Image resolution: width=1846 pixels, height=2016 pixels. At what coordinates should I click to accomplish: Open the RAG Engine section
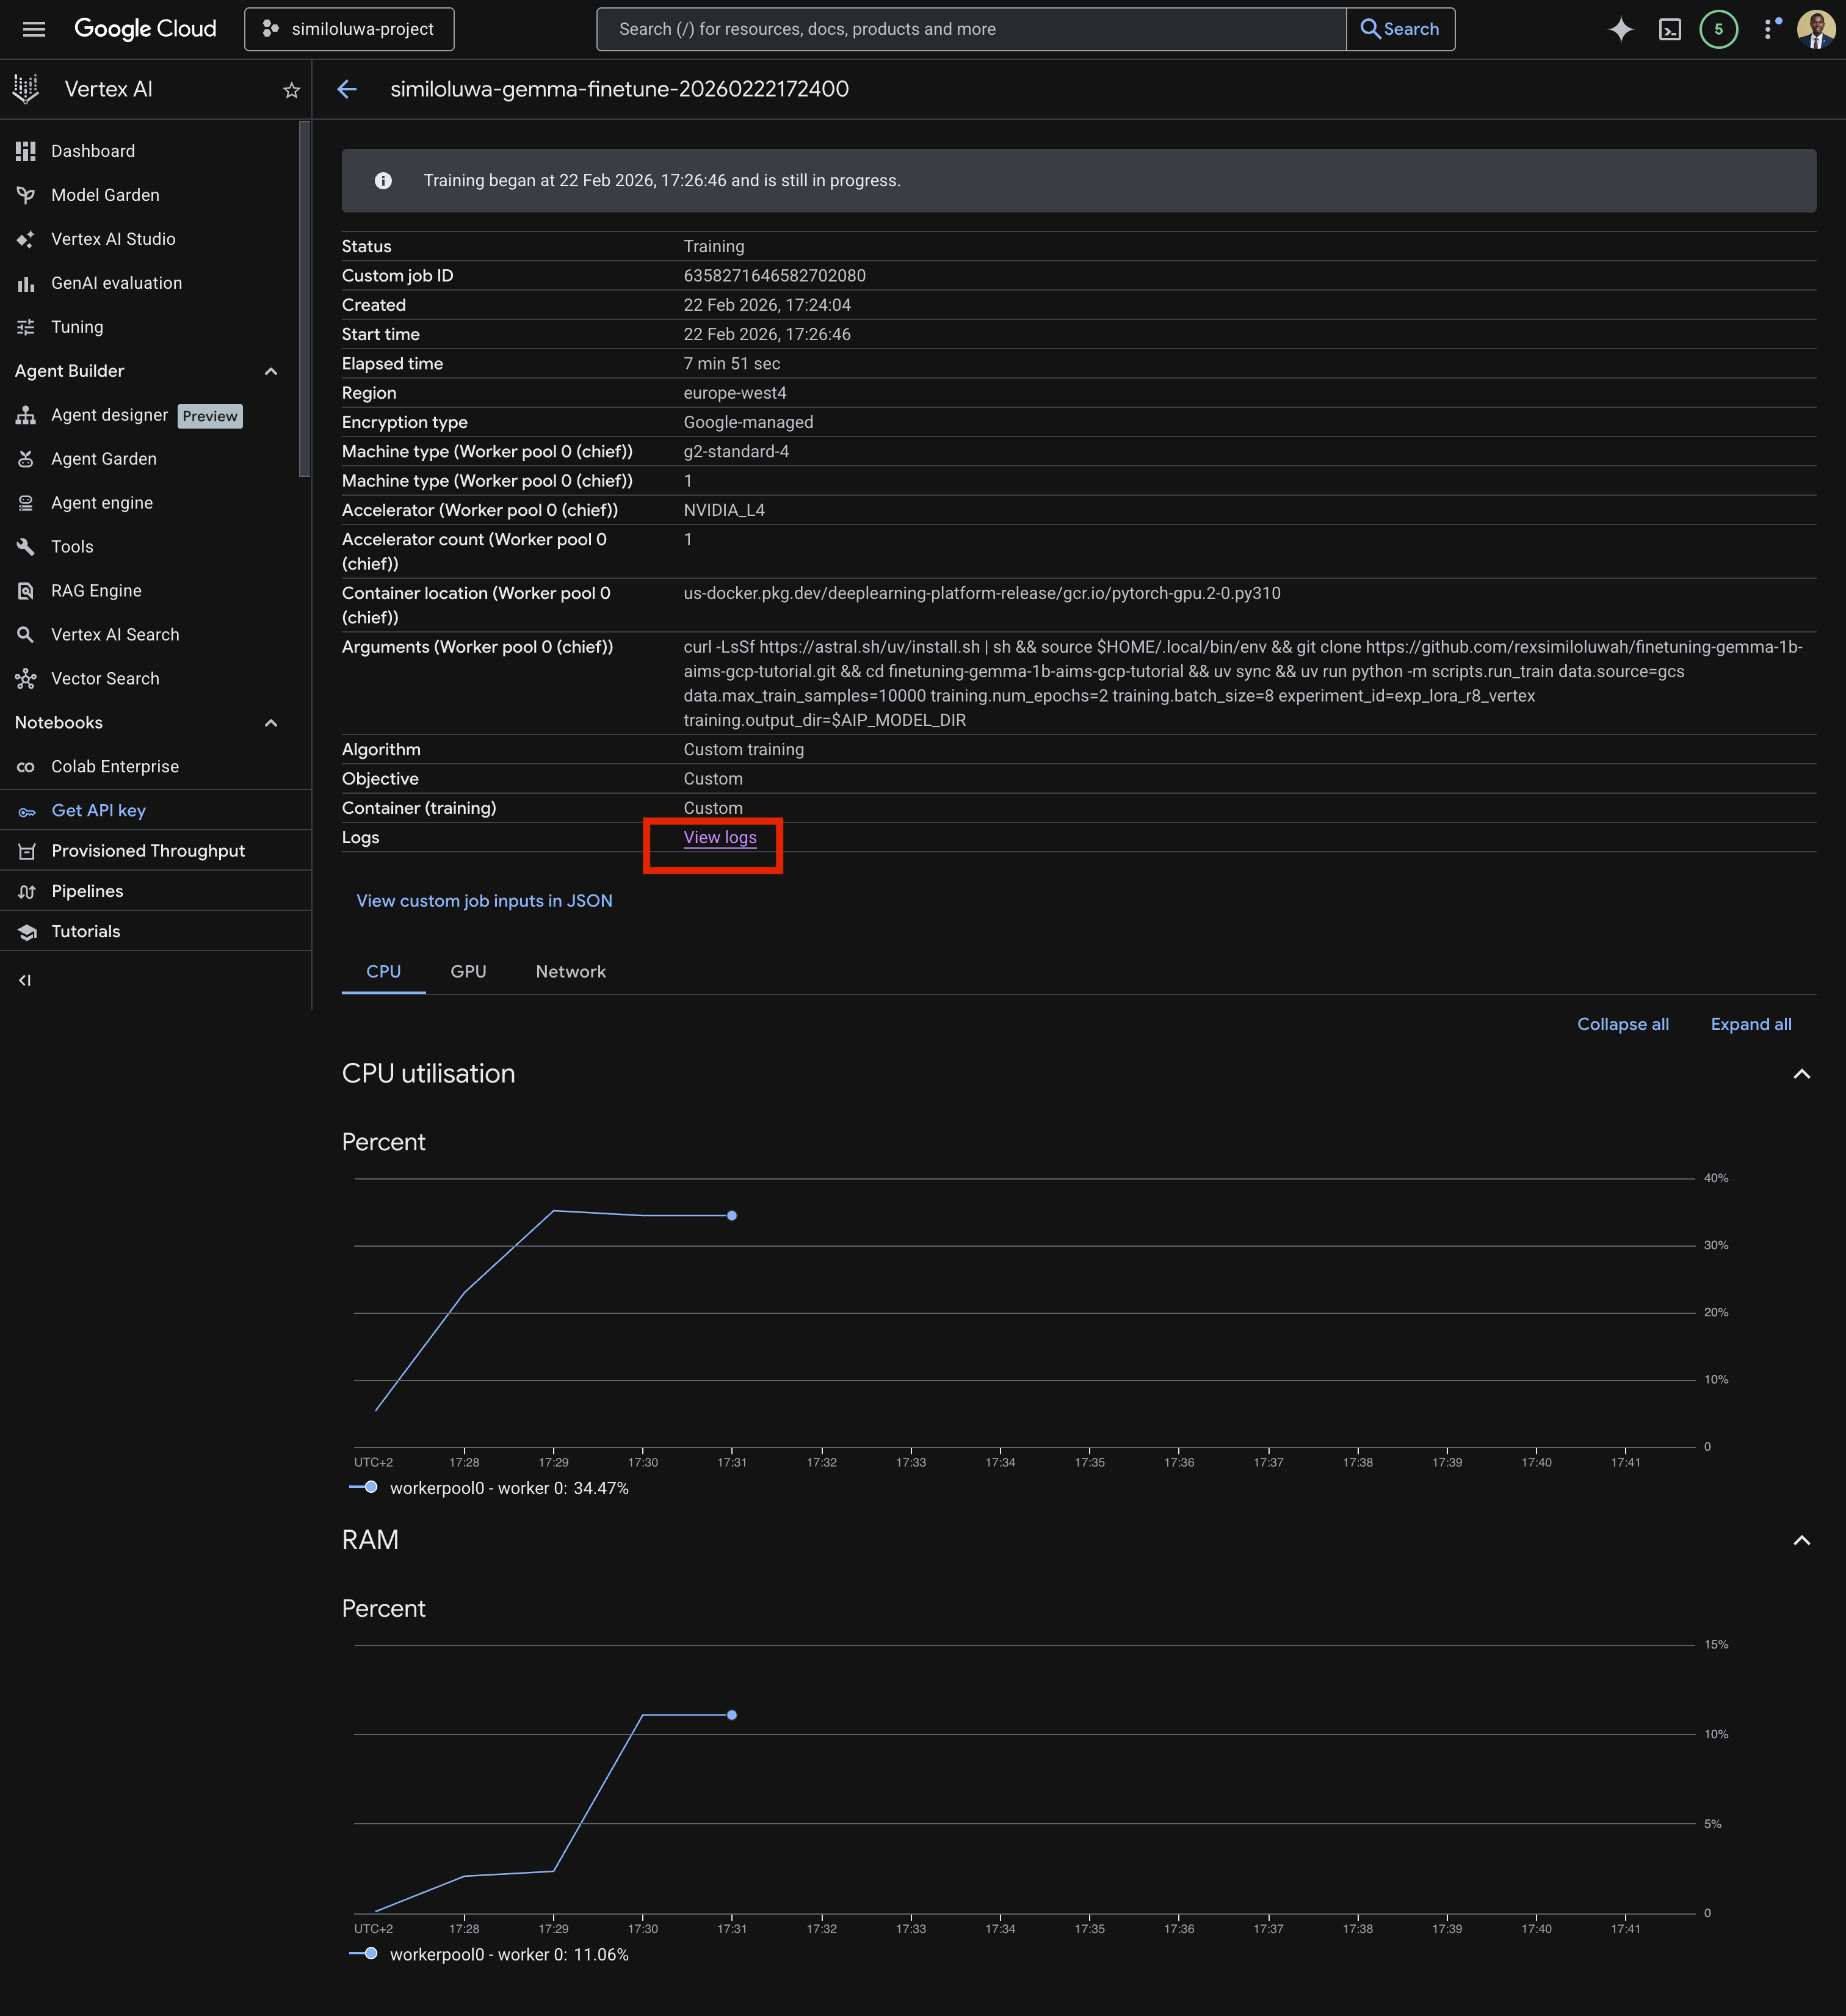tap(96, 590)
